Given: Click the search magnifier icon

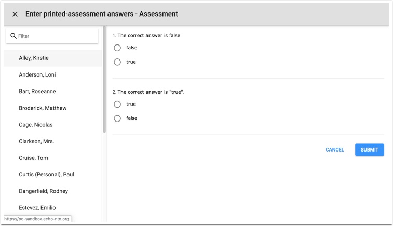Looking at the screenshot, I should (13, 36).
